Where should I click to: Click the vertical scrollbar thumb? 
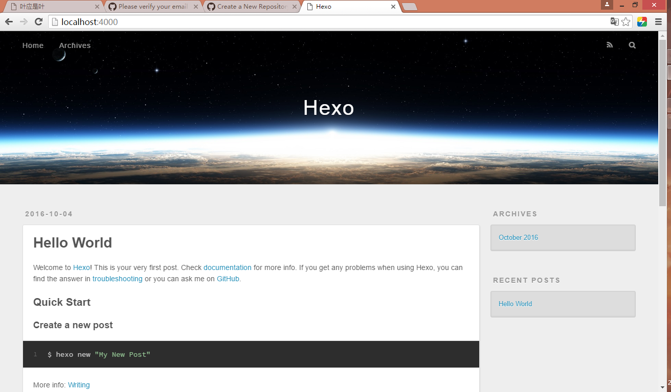point(662,122)
